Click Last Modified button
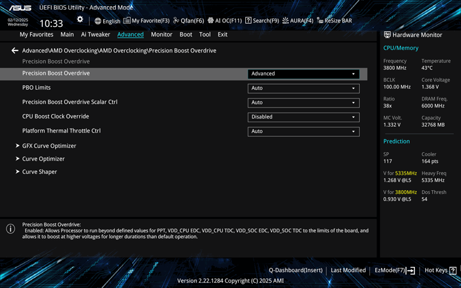461x288 pixels. point(348,271)
